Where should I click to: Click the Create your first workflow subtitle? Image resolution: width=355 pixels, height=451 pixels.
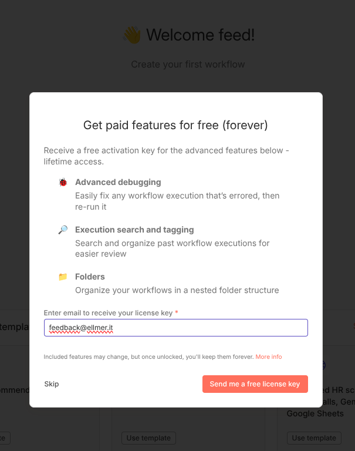[x=188, y=64]
